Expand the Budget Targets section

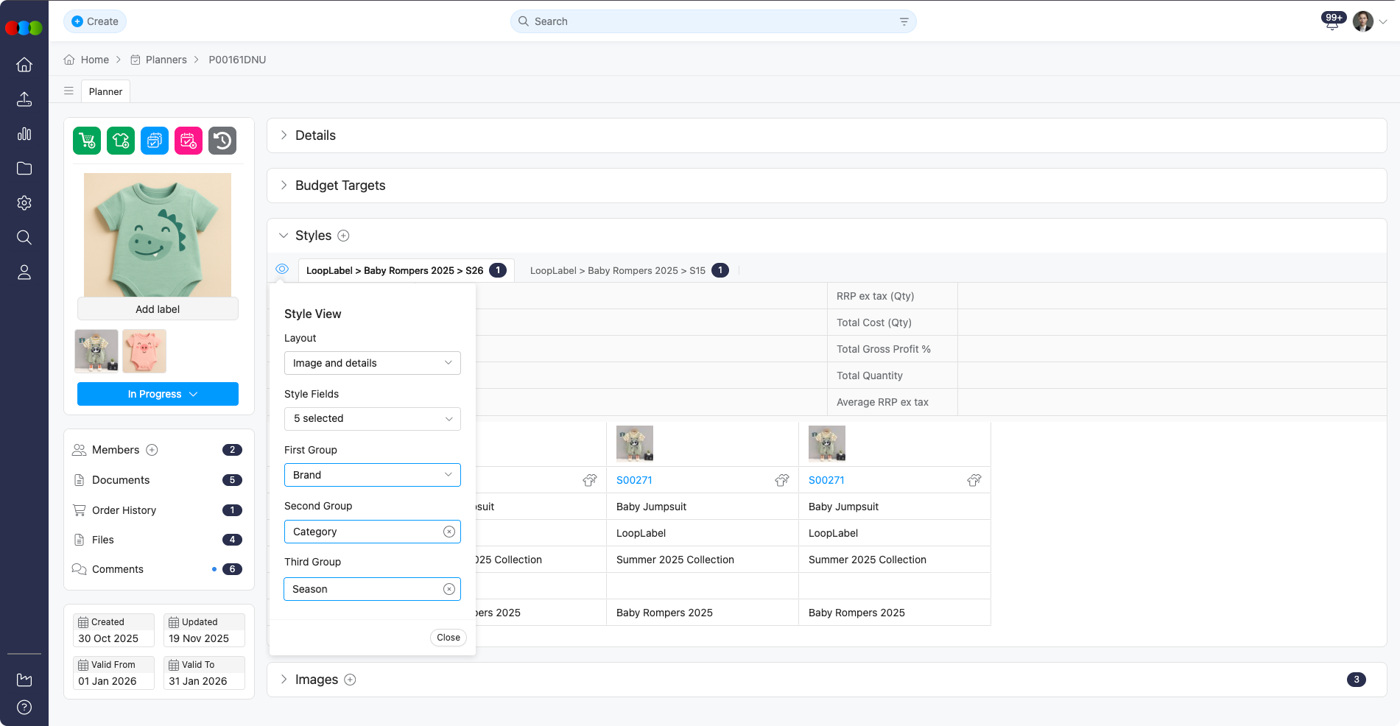pyautogui.click(x=340, y=186)
